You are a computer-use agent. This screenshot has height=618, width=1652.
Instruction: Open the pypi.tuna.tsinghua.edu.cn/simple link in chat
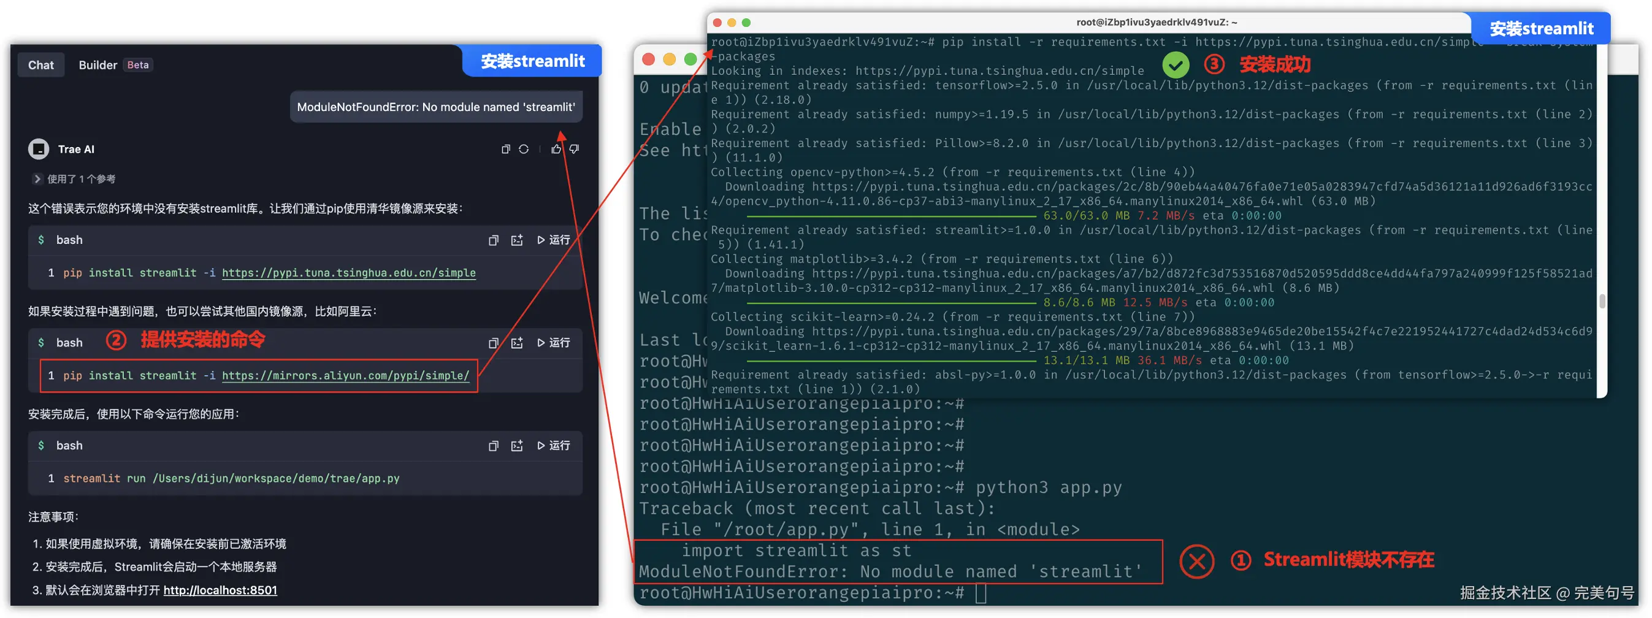[x=348, y=273]
